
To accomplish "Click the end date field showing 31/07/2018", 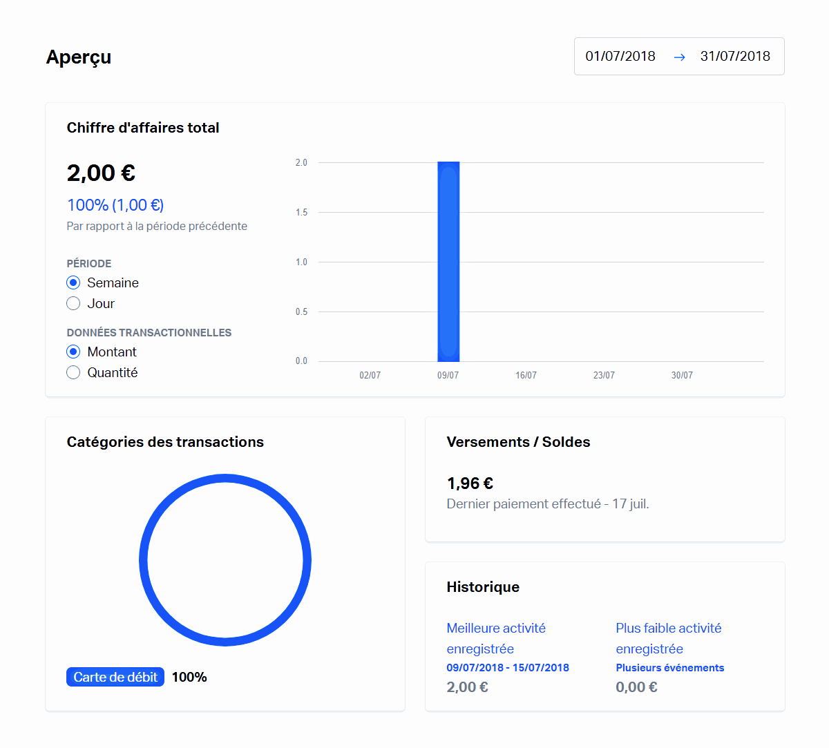I will [x=735, y=57].
